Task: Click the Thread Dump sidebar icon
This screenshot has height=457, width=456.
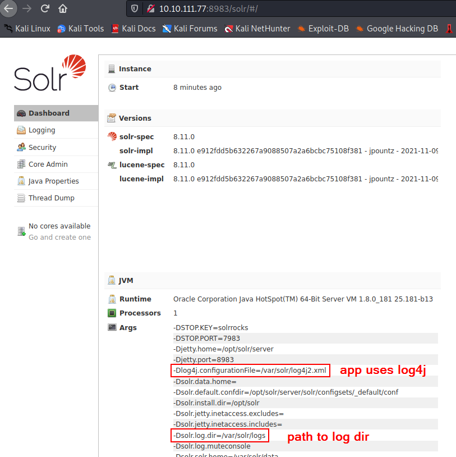Action: [x=21, y=198]
